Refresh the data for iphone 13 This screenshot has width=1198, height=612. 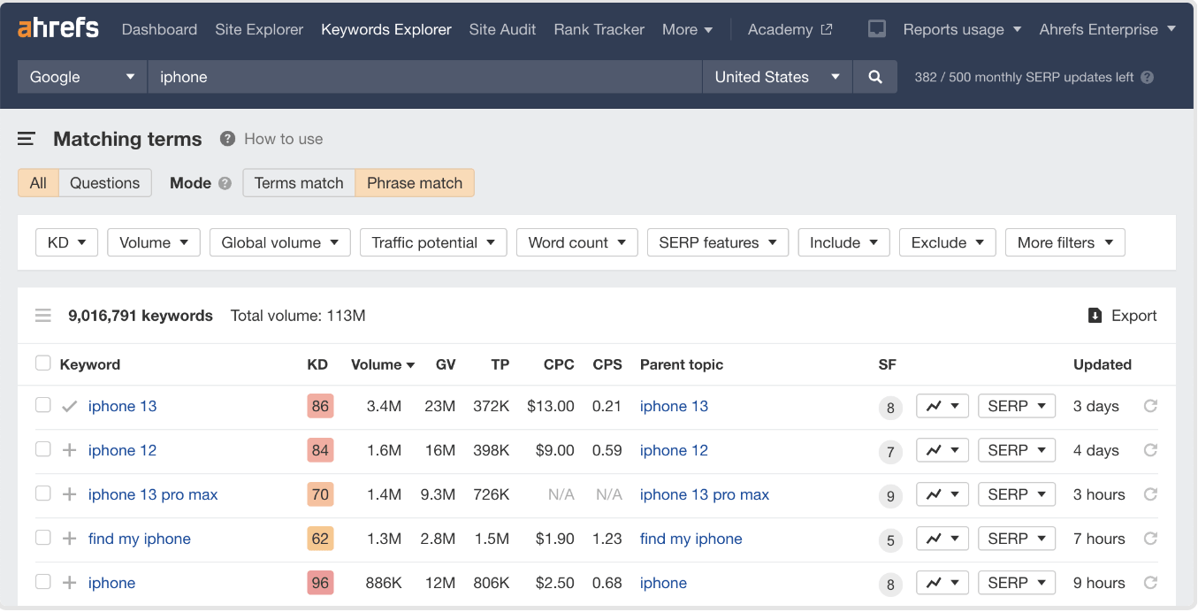(1150, 405)
